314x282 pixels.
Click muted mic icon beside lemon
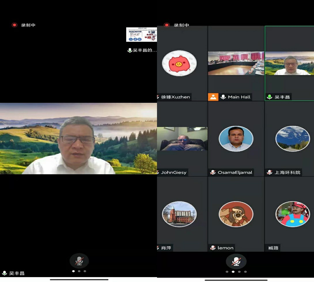pos(213,248)
